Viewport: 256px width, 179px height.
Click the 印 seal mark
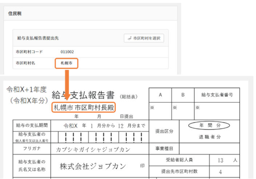(142, 166)
